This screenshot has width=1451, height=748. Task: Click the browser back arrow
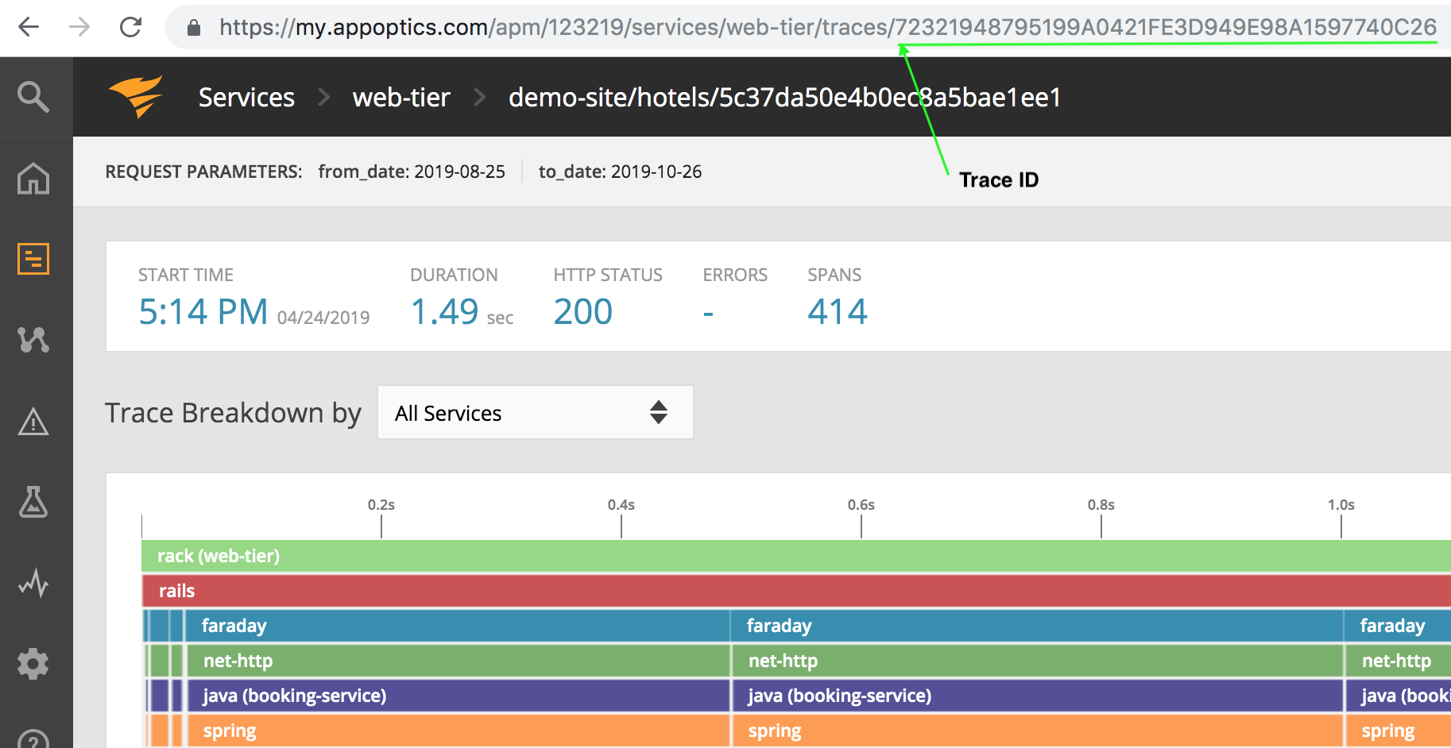pos(29,26)
